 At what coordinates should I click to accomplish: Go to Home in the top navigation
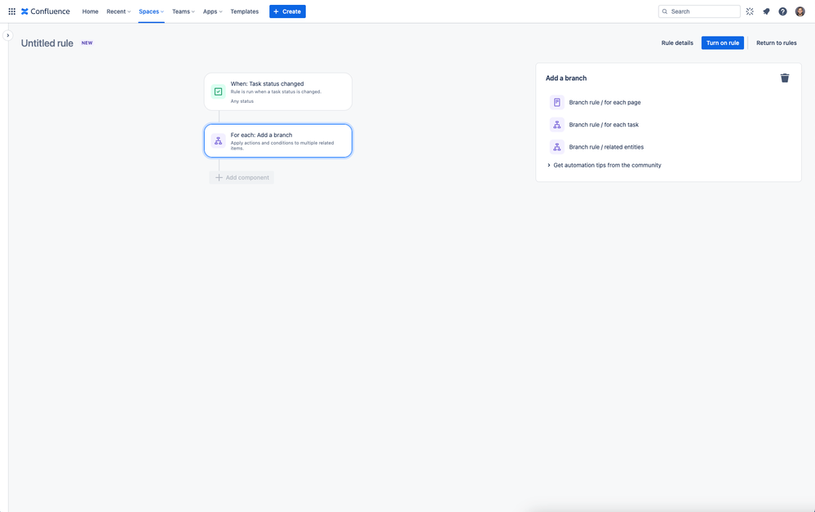(x=91, y=11)
